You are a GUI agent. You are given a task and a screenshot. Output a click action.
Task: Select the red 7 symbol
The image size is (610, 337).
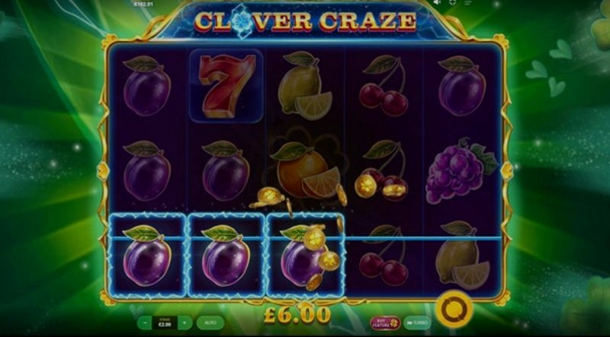pos(226,86)
